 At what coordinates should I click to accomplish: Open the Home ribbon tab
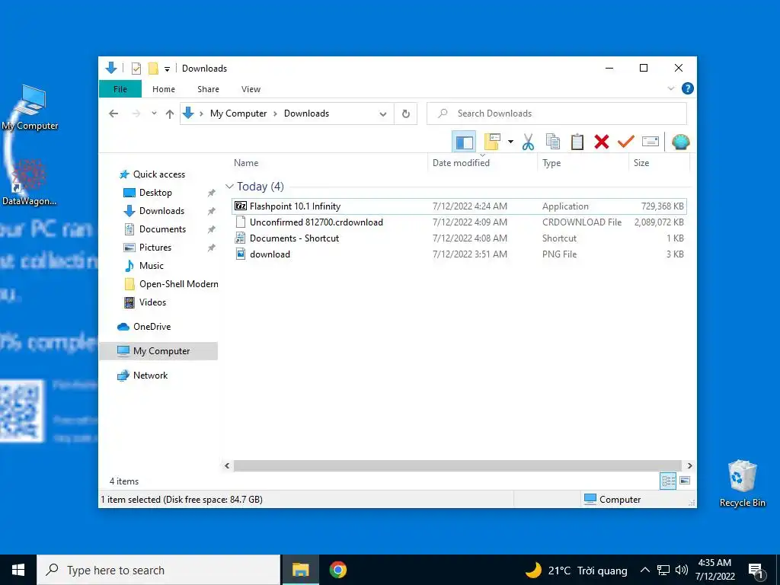pos(164,89)
